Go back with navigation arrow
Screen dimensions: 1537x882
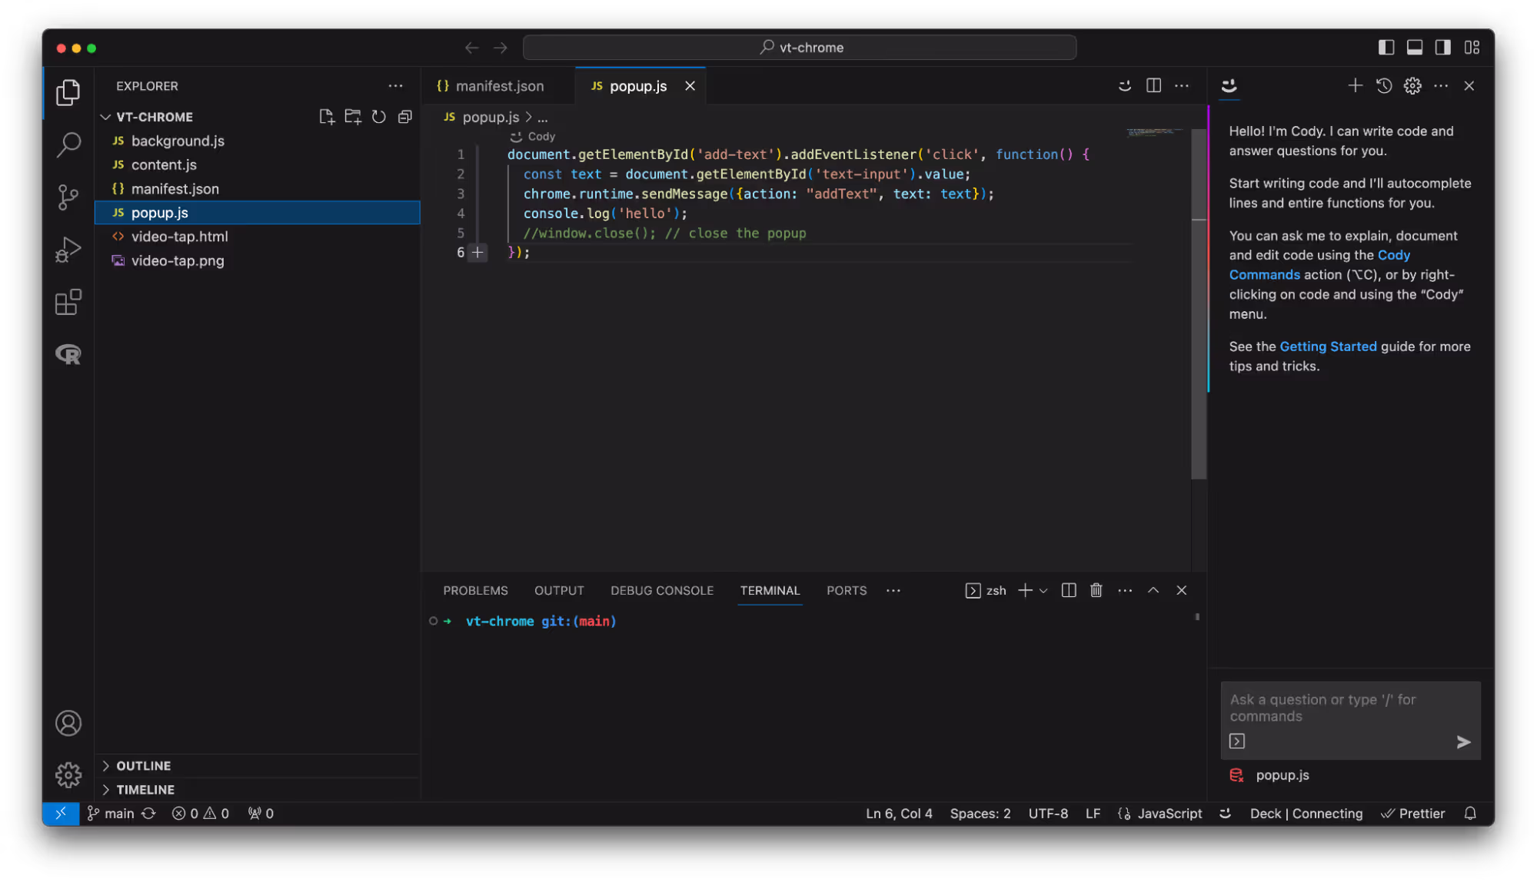tap(471, 48)
